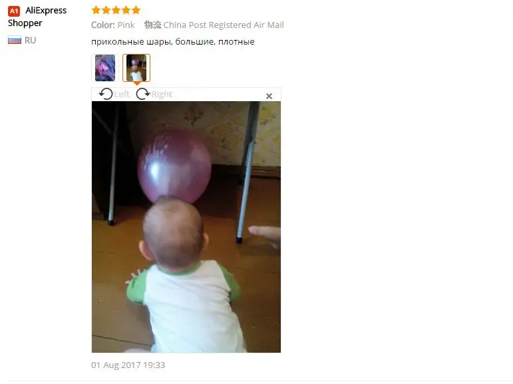Click the fifth star in the rating
The height and width of the screenshot is (384, 513).
pos(136,10)
